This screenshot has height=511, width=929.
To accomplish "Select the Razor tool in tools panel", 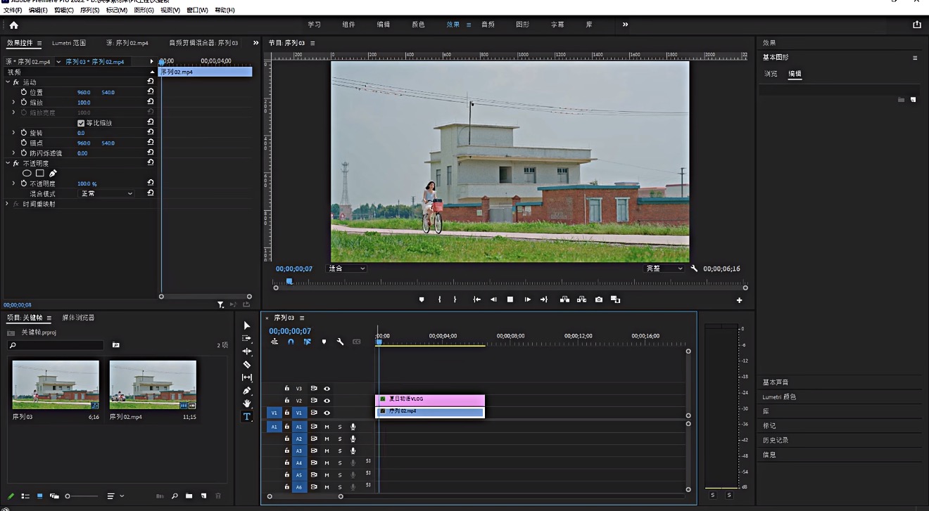I will (246, 364).
